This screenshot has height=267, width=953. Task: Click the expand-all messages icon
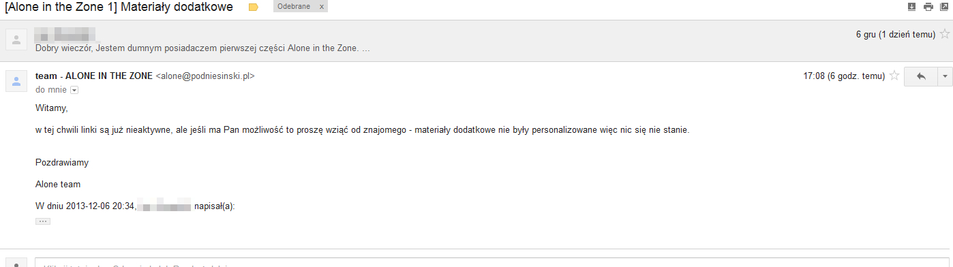912,7
